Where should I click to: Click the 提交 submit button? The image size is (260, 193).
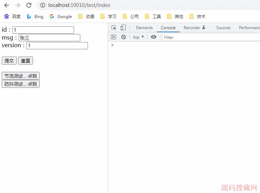coord(9,61)
